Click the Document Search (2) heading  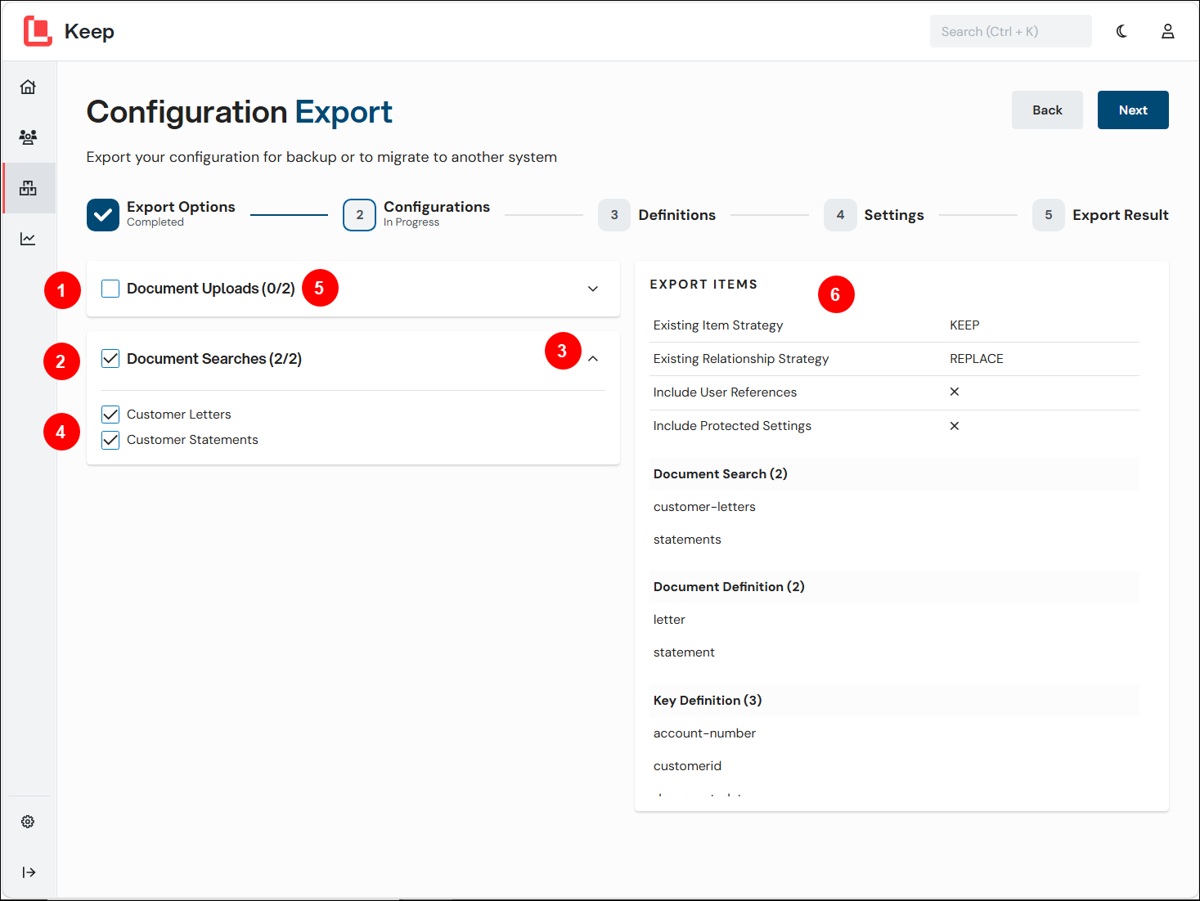(721, 474)
